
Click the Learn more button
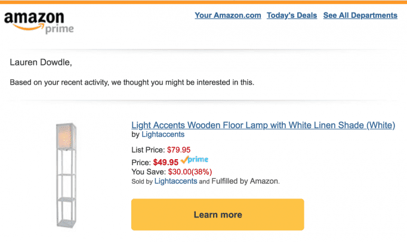coord(217,215)
